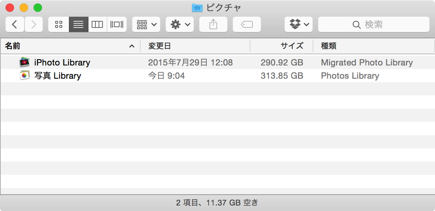Image resolution: width=435 pixels, height=211 pixels.
Task: Sort by the 名前 column header
Action: tap(70, 46)
